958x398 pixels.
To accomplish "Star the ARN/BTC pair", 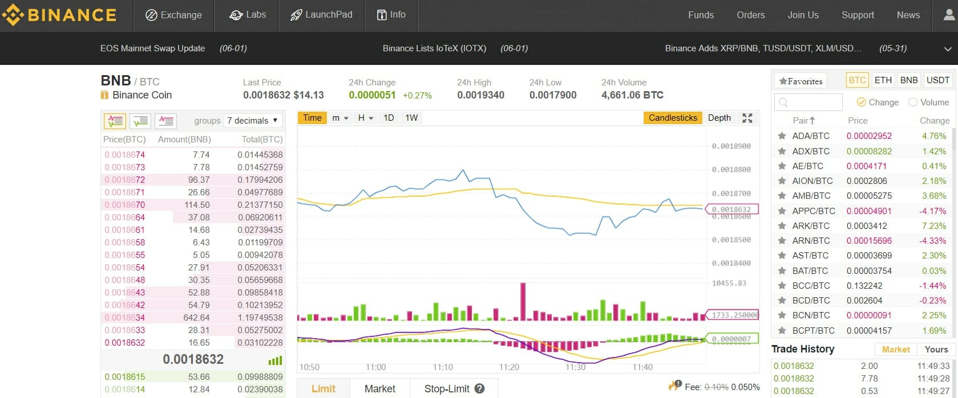I will [x=782, y=240].
